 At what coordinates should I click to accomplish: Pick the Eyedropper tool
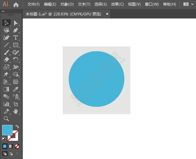[16, 89]
